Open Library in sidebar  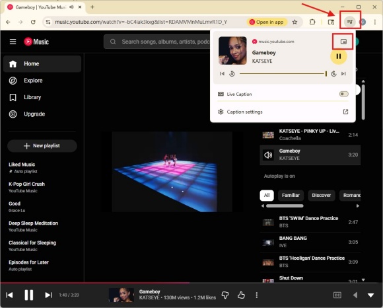point(42,97)
